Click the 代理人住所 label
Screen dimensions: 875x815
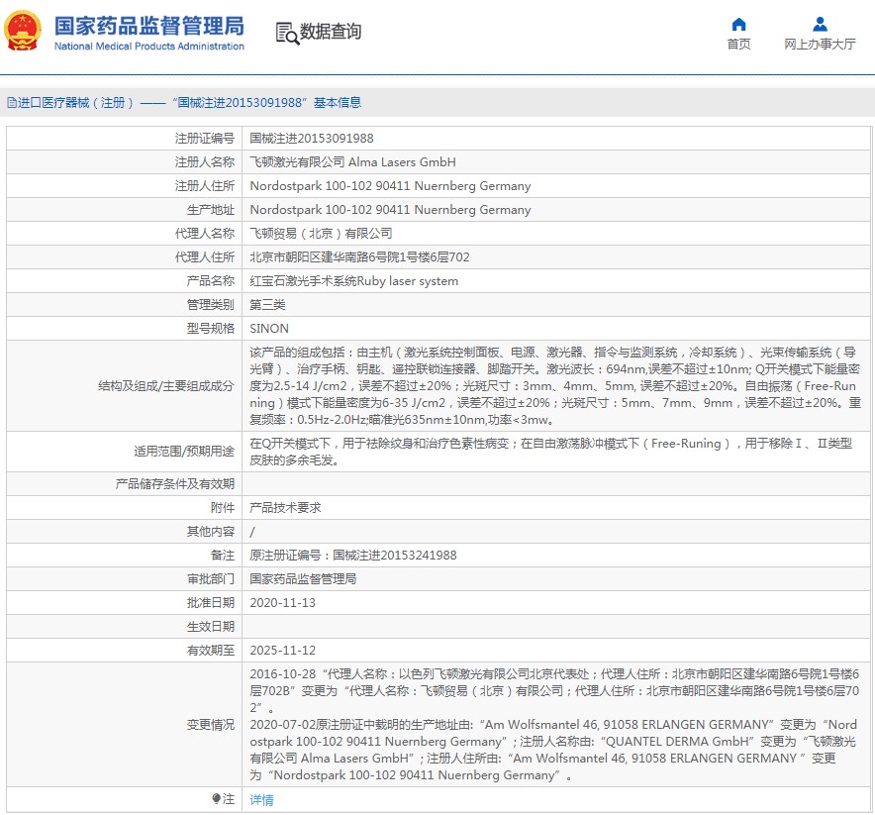[204, 257]
